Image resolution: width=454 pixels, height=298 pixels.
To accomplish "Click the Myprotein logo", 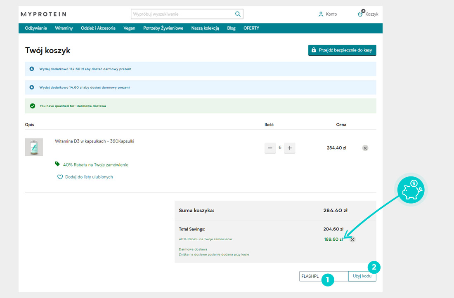I will coord(43,14).
